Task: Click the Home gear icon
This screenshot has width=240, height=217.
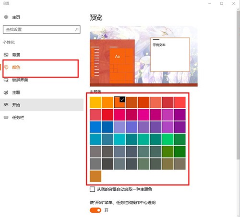Action: 6,17
